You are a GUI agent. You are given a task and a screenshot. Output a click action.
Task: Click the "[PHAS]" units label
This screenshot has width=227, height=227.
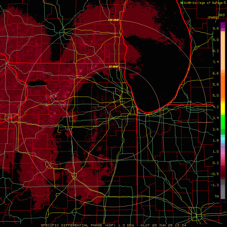(x=213, y=17)
